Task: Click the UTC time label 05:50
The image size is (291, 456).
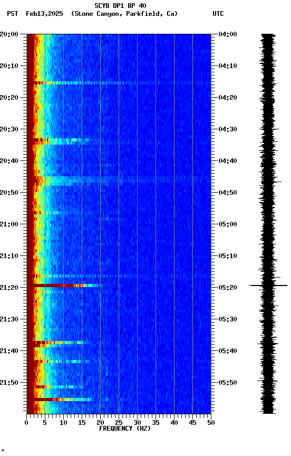Action: pyautogui.click(x=228, y=383)
